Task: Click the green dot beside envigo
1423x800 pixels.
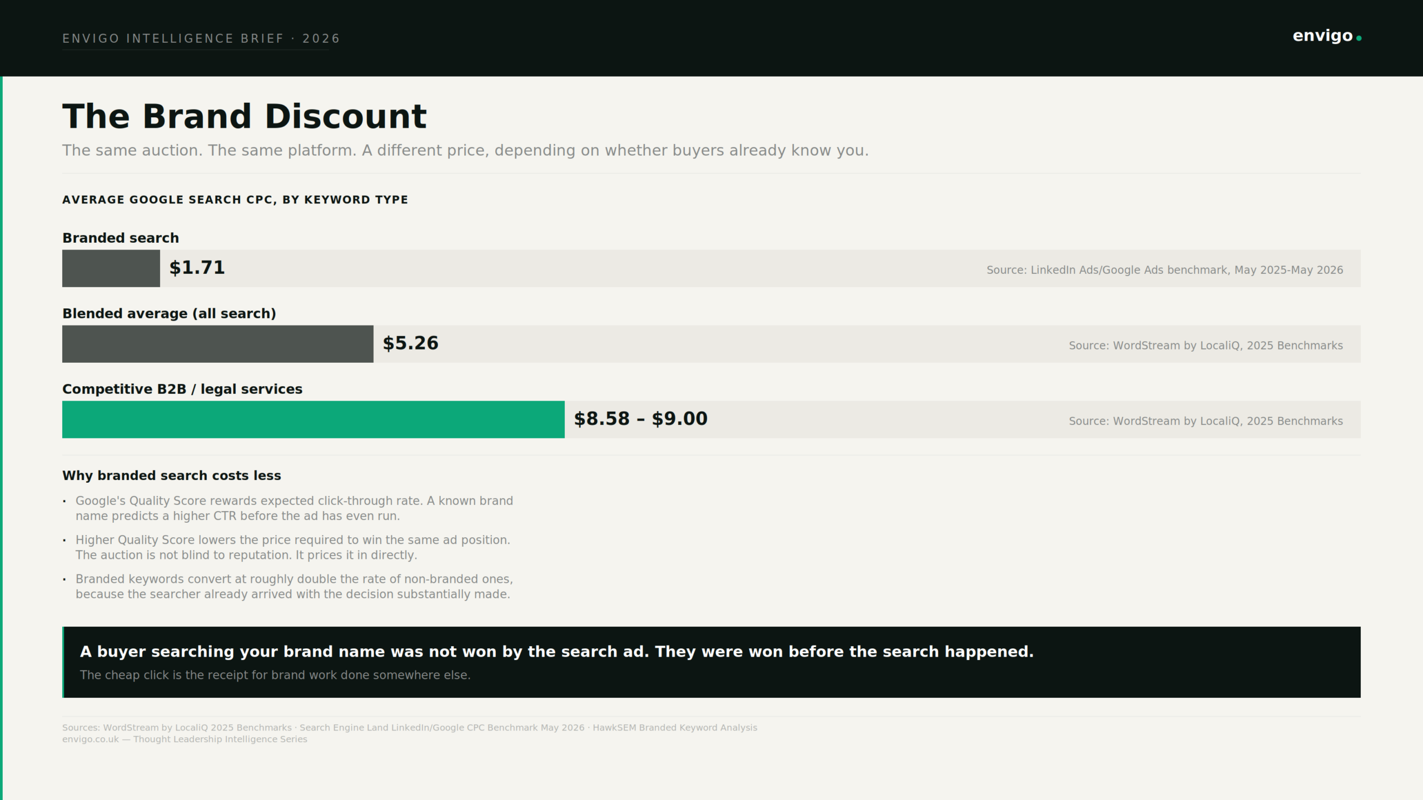Action: click(x=1359, y=38)
